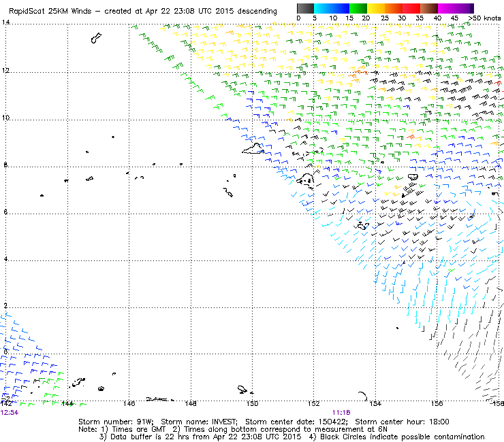Click the longitude axis label '144'
The height and width of the screenshot is (442, 504).
coord(67,403)
